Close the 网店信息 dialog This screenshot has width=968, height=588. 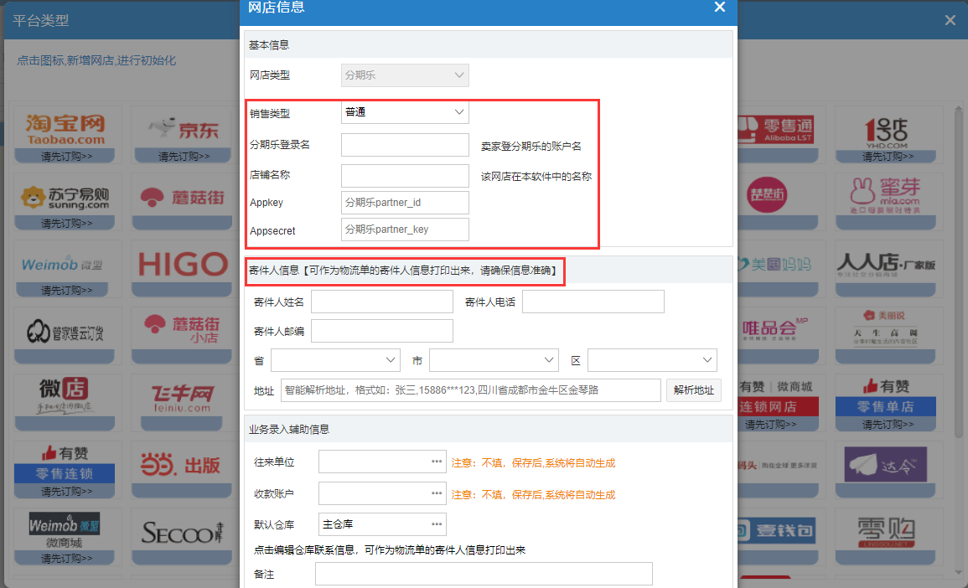(x=720, y=7)
